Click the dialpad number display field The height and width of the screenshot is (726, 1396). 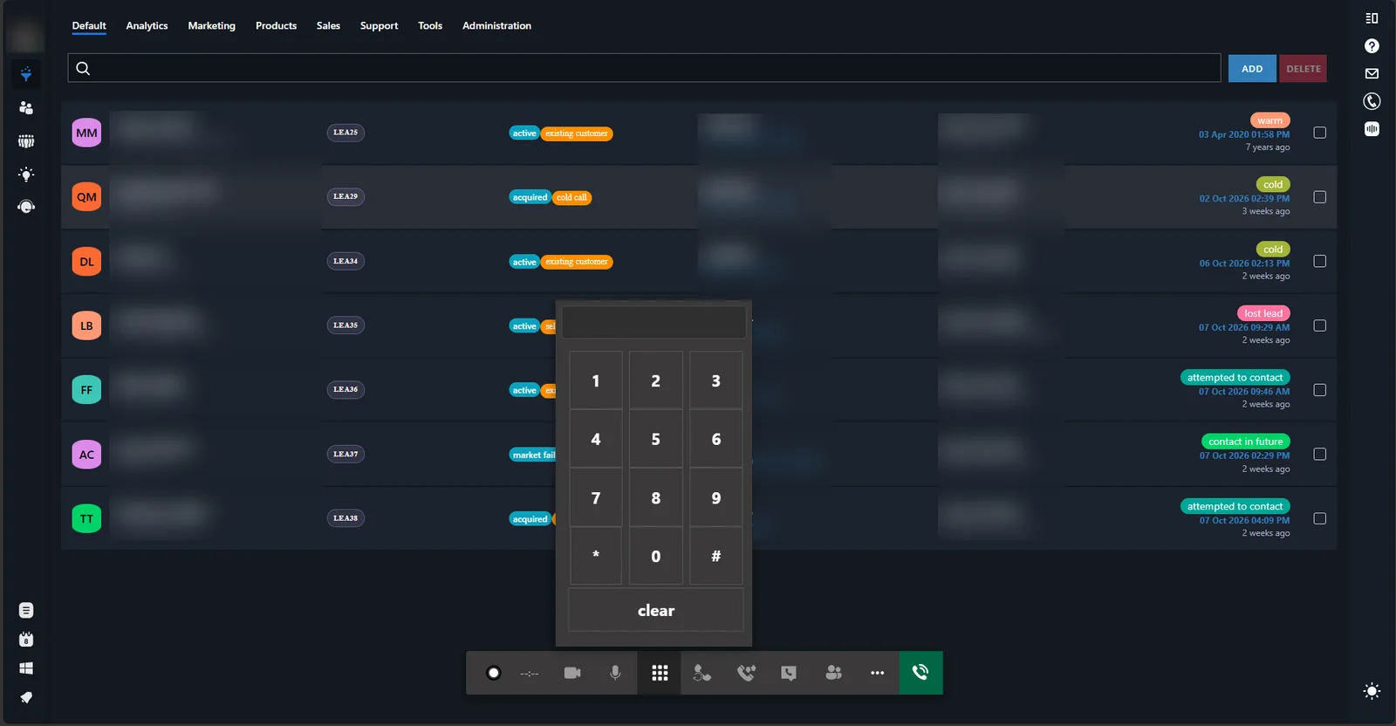[x=654, y=322]
